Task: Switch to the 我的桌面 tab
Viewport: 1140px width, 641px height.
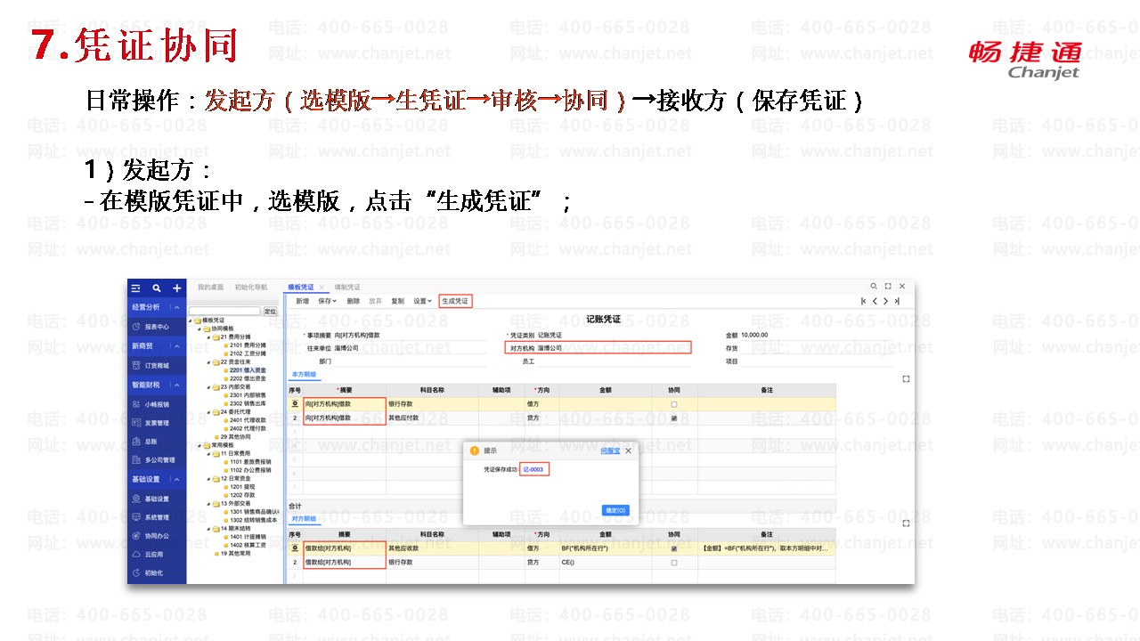Action: tap(210, 288)
